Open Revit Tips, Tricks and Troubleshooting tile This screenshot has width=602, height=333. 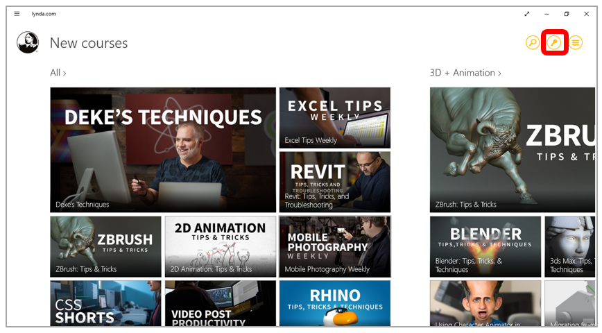coord(335,182)
